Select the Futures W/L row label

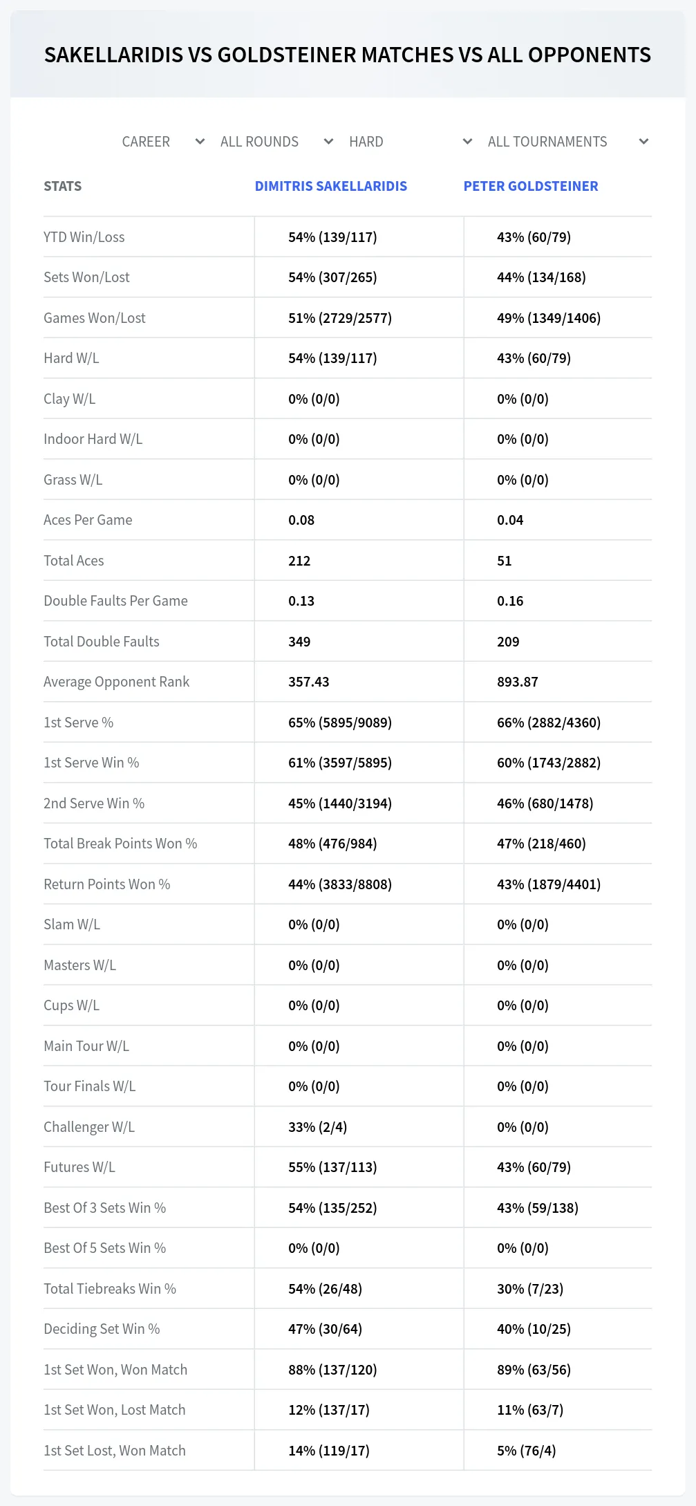coord(79,1167)
